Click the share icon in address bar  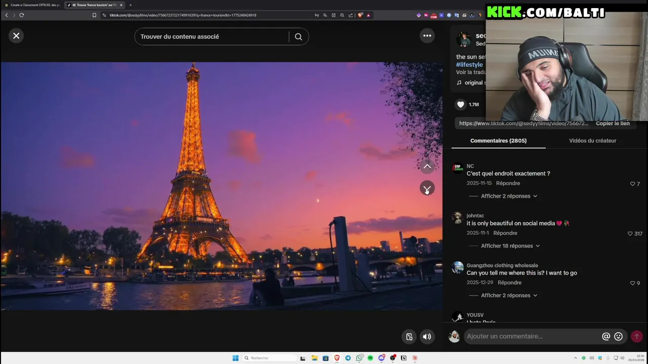[350, 15]
